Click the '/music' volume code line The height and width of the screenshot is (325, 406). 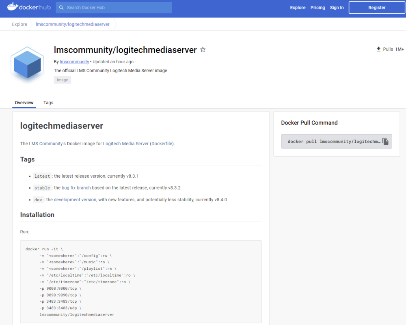(x=75, y=262)
